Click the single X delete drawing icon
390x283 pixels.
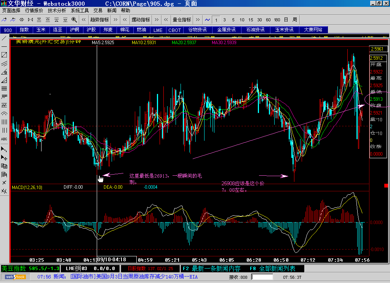(x=4, y=183)
